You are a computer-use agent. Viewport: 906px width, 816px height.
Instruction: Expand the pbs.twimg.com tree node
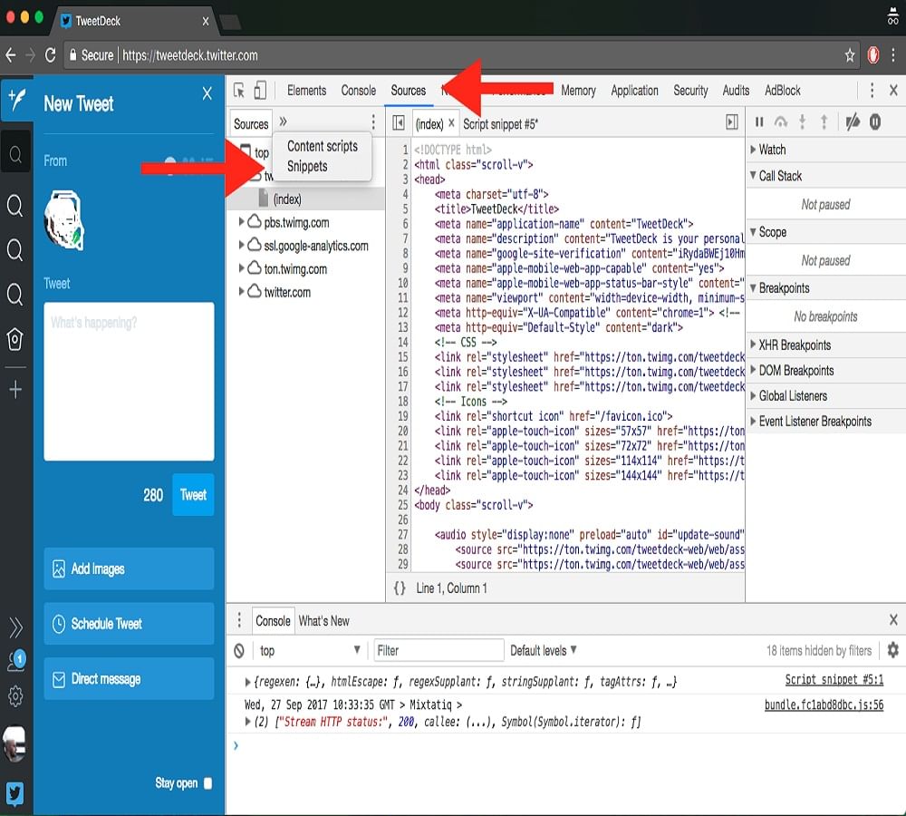pyautogui.click(x=242, y=222)
